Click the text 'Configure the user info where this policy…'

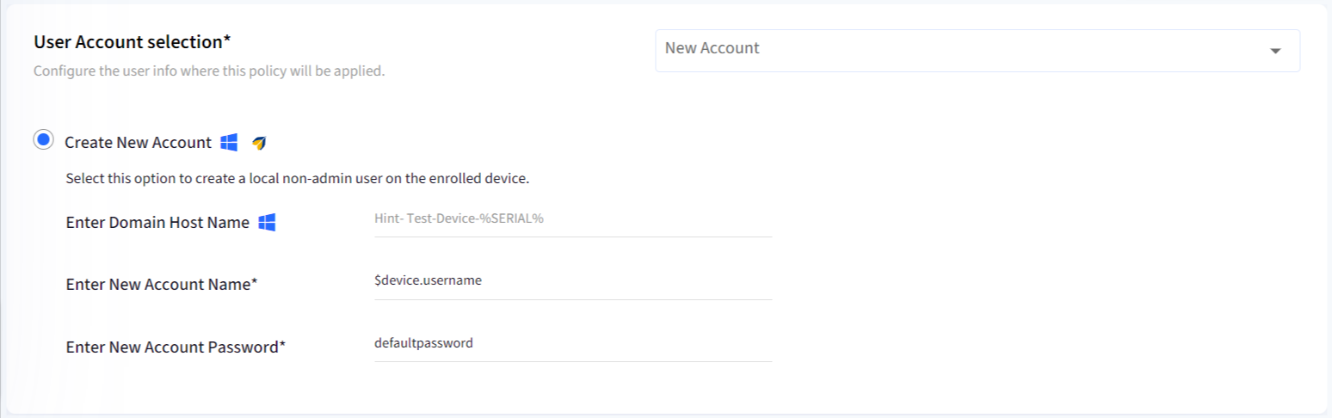209,71
